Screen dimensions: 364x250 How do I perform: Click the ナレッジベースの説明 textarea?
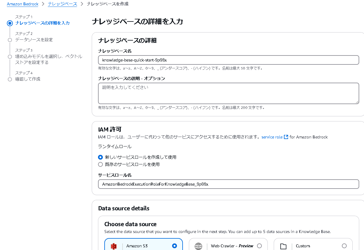[228, 93]
